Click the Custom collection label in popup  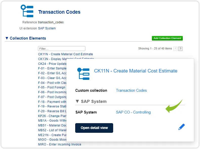pyautogui.click(x=91, y=90)
